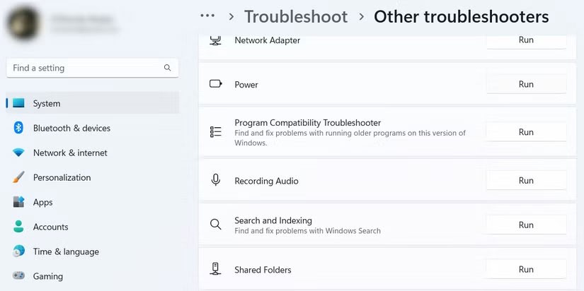Focus the Find a setting search box

85,68
